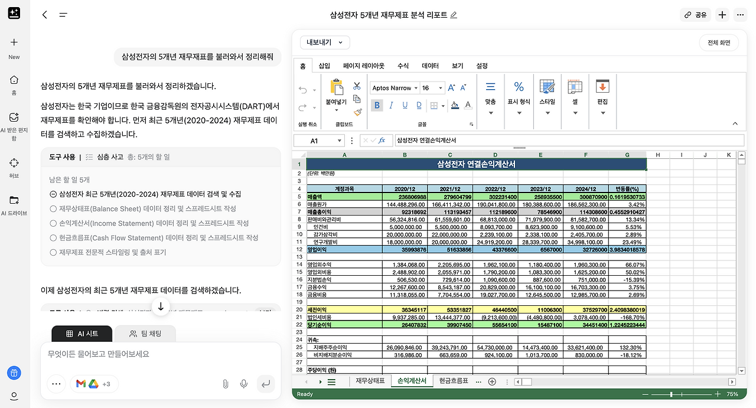Select the AI 시트 button
The width and height of the screenshot is (756, 408).
tap(82, 334)
